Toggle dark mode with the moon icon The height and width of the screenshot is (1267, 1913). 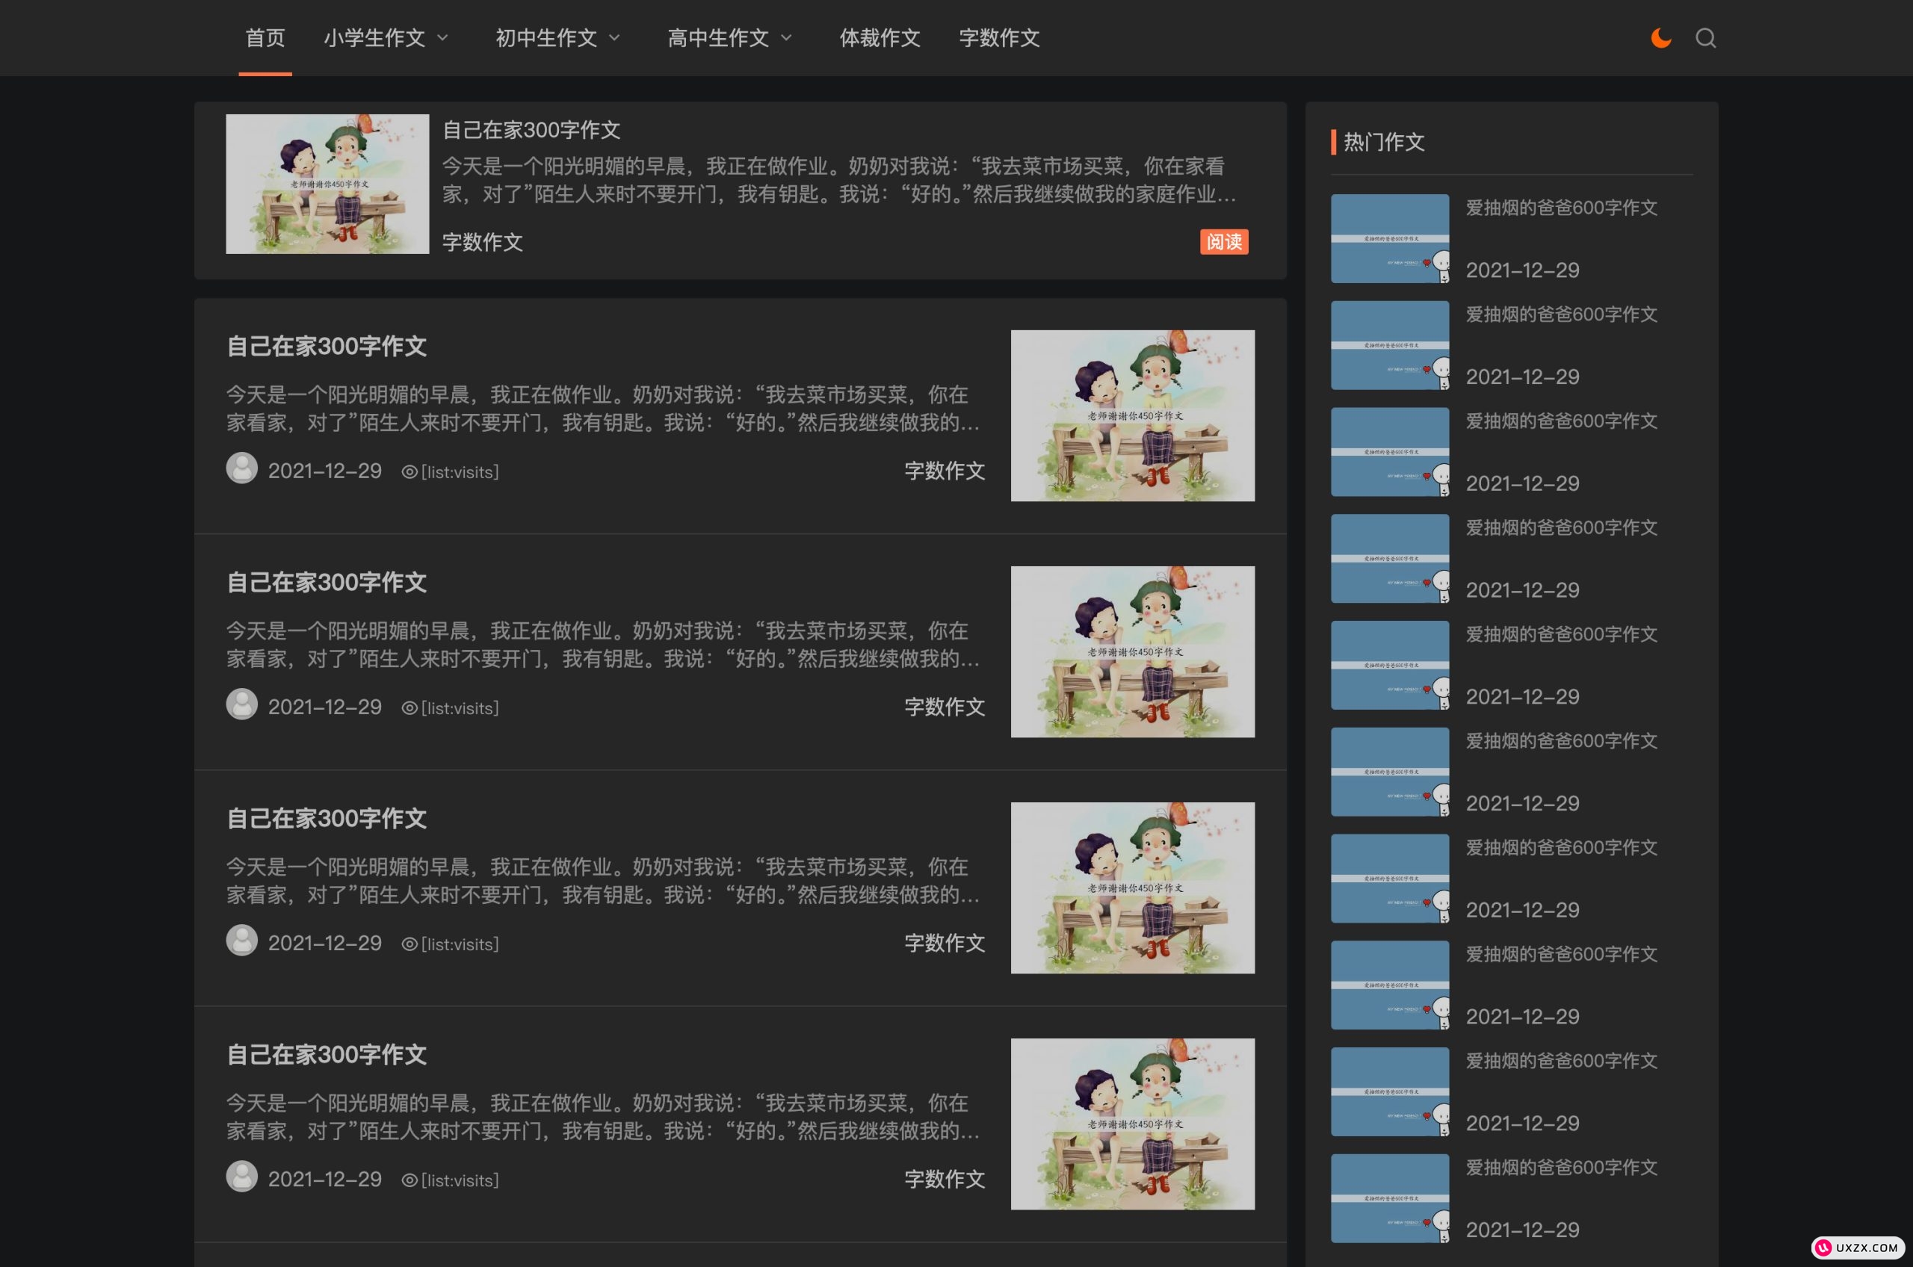coord(1661,38)
